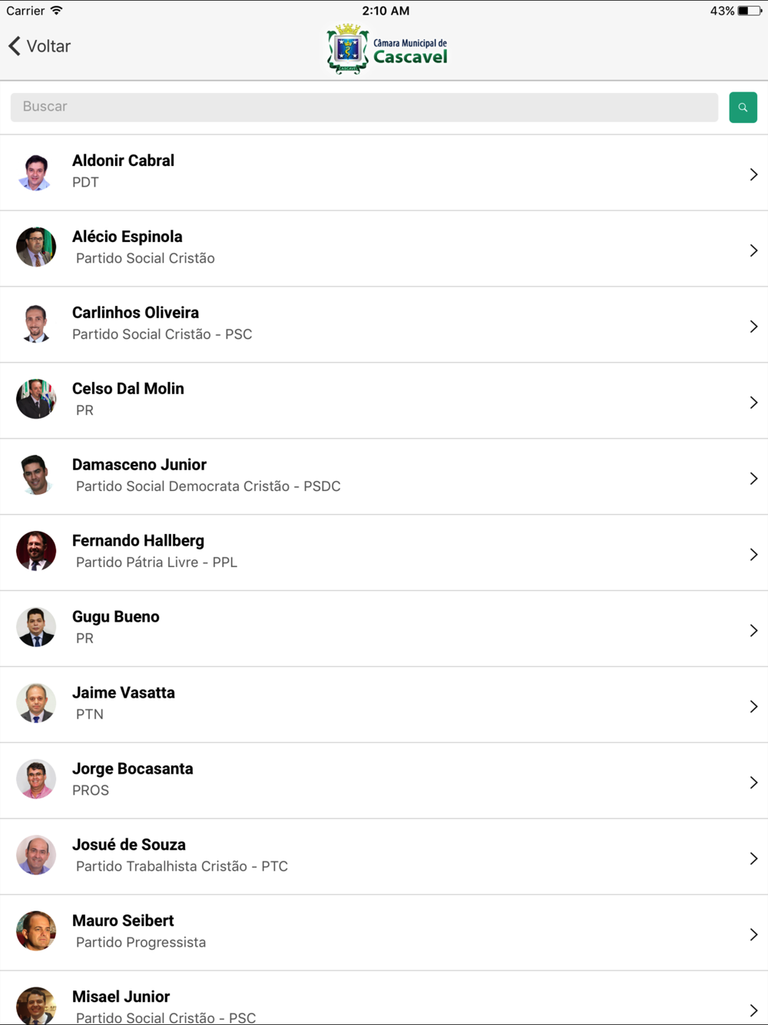Click Fernando Hallberg's avatar photo
768x1025 pixels.
(36, 551)
